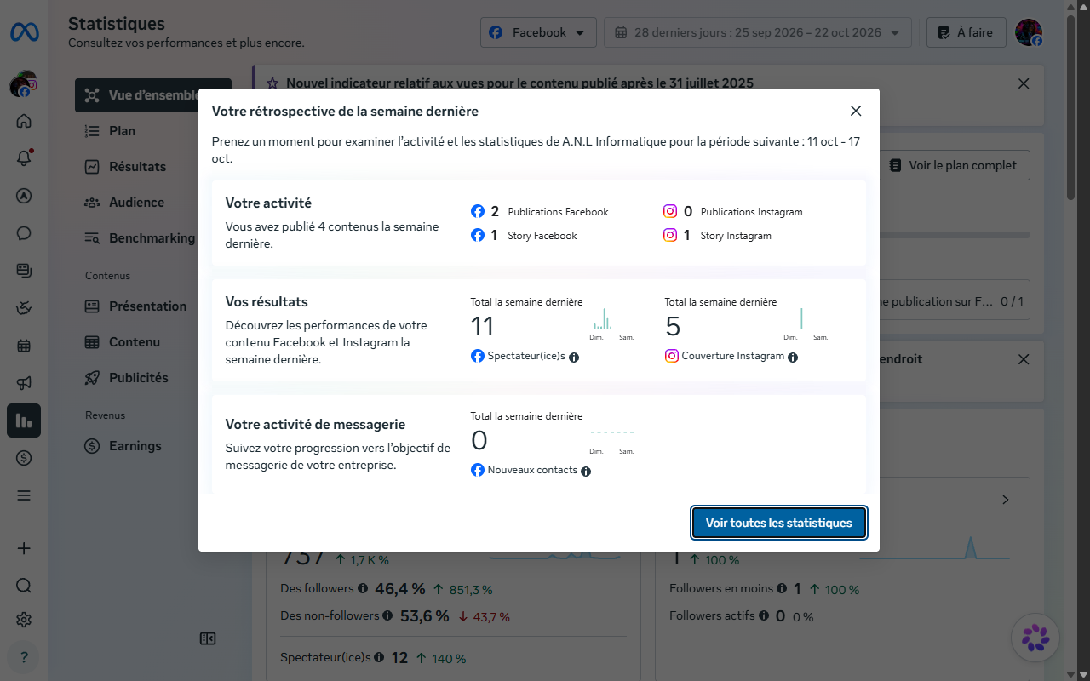This screenshot has height=681, width=1090.
Task: Click the Meta logo
Action: [x=24, y=32]
